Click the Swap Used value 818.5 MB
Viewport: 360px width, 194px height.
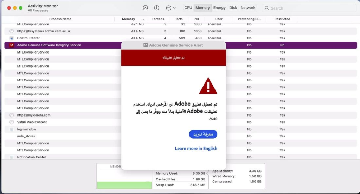pyautogui.click(x=198, y=185)
